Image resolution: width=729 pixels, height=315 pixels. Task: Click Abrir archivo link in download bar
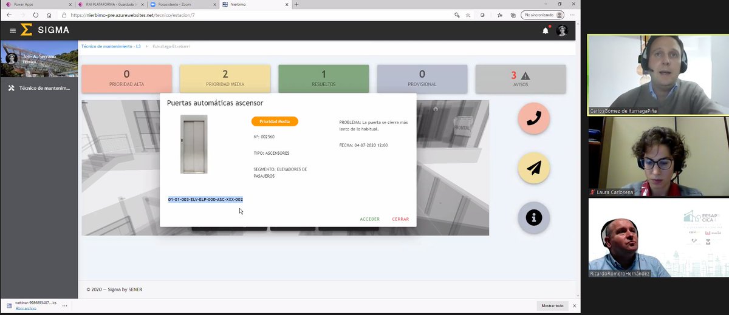pyautogui.click(x=26, y=308)
